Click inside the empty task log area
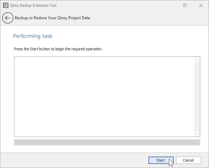This screenshot has height=168, width=209. click(x=104, y=97)
